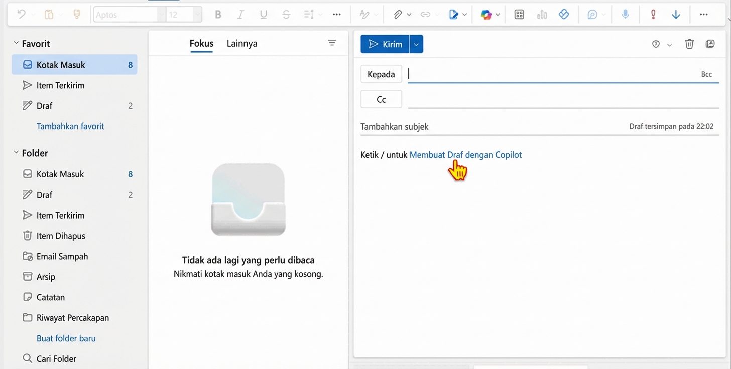Show the Bcc field
731x369 pixels.
click(706, 74)
